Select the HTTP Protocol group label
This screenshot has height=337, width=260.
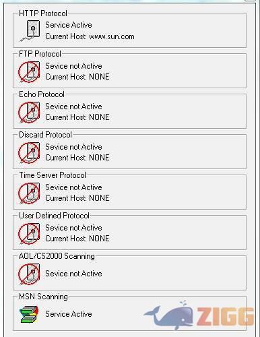pos(43,13)
